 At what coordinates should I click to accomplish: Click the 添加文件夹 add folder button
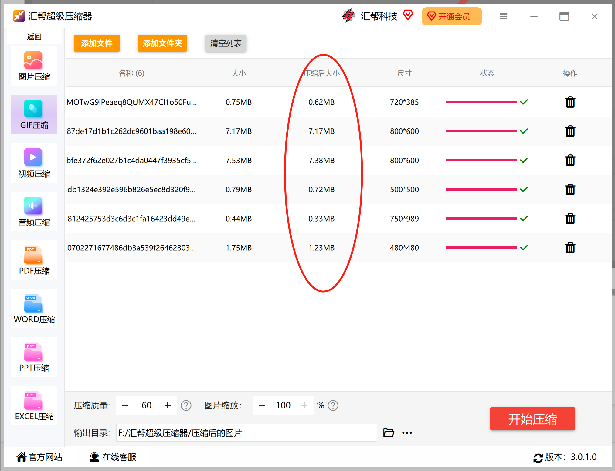click(162, 43)
